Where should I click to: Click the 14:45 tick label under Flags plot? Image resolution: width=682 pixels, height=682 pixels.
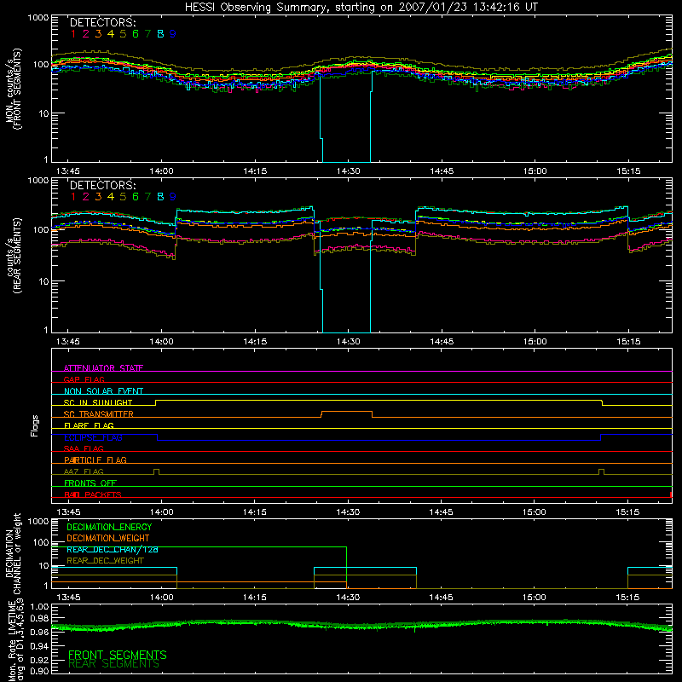pyautogui.click(x=441, y=512)
